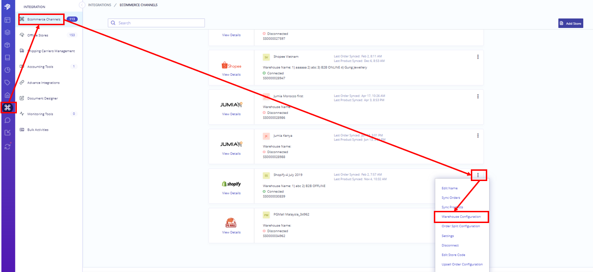Open the book icon in the rail
Screen dimensions: 593x272
coord(7,58)
